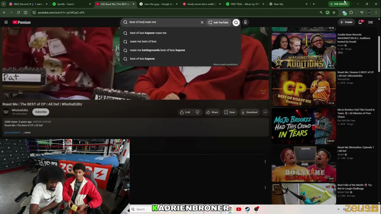
Task: Start voice search with the microphone icon
Action: [245, 22]
